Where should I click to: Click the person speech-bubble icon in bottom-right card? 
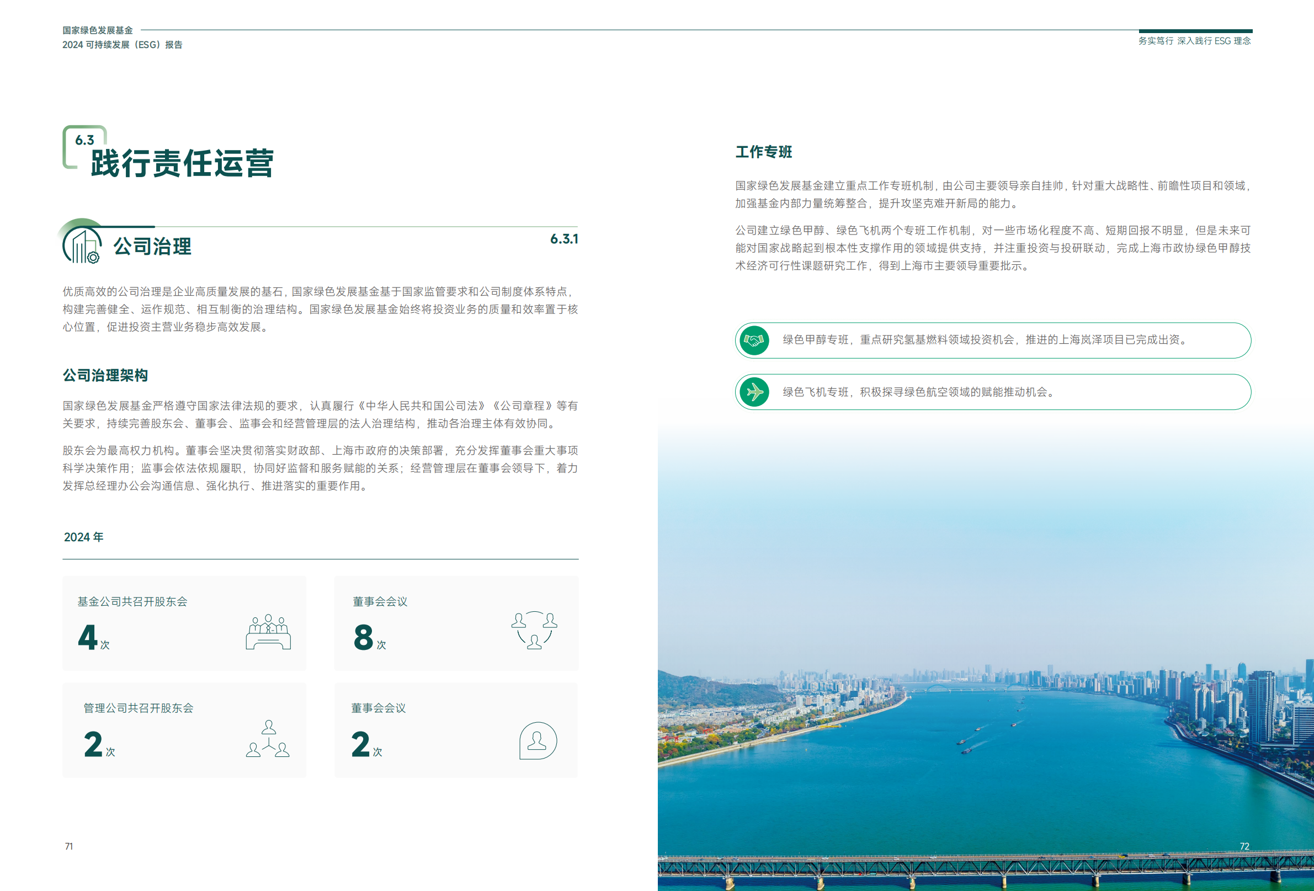click(x=538, y=740)
